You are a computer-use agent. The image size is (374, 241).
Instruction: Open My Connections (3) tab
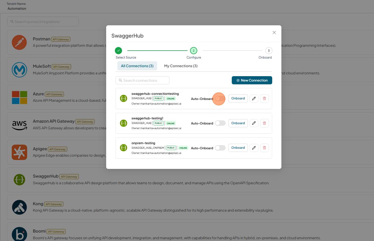[x=181, y=66]
